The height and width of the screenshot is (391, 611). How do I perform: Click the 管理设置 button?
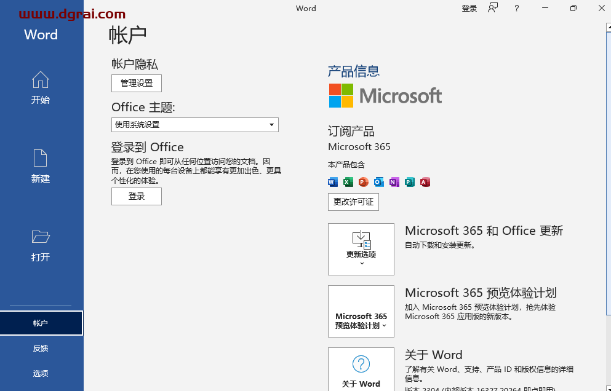pos(137,84)
